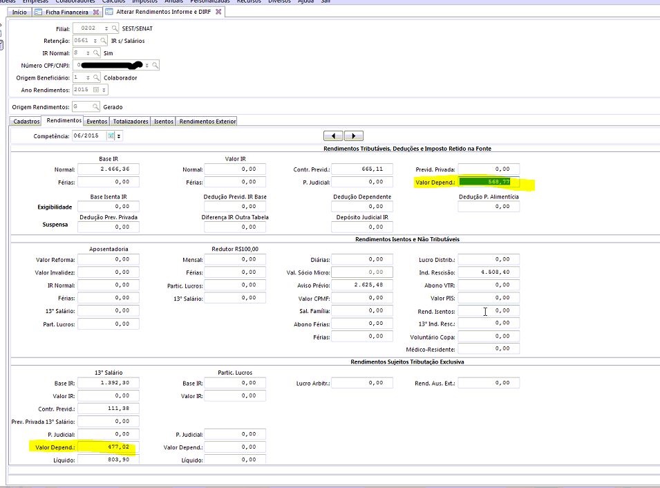Expand the Ano Rendimentos dropdown arrow

point(104,90)
